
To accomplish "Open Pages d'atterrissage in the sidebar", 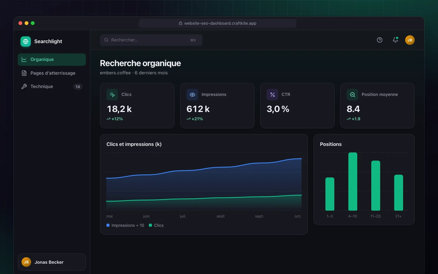I will (52, 73).
